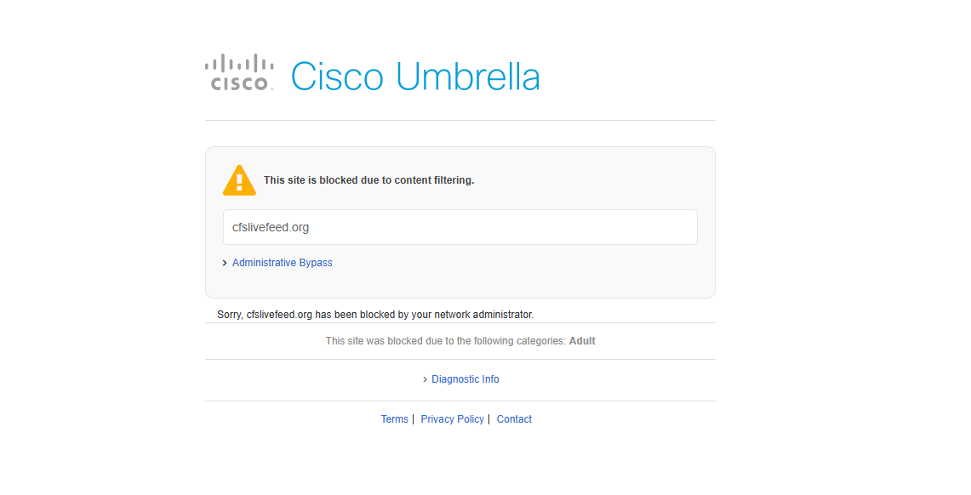This screenshot has height=495, width=971.
Task: Click the content filtering blocked heading
Action: click(369, 180)
